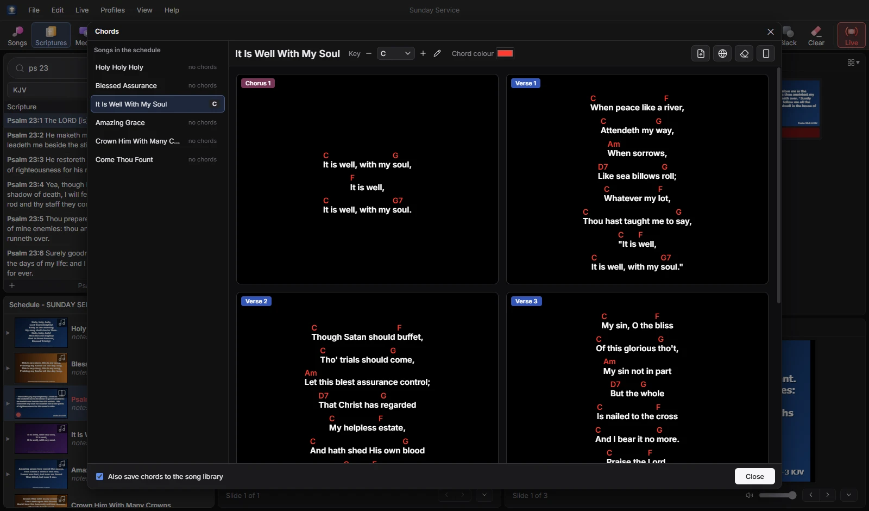Viewport: 869px width, 511px height.
Task: Click the chords panel vertical scrollbar
Action: click(779, 185)
